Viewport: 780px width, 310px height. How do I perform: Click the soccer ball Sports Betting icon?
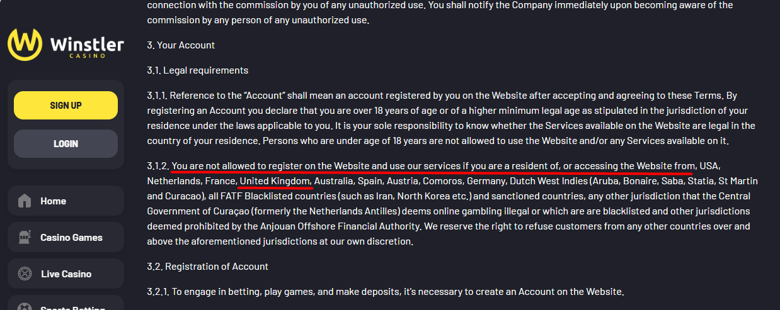click(25, 306)
